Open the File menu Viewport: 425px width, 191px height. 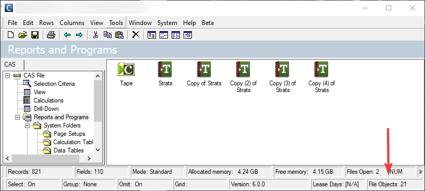pos(13,23)
